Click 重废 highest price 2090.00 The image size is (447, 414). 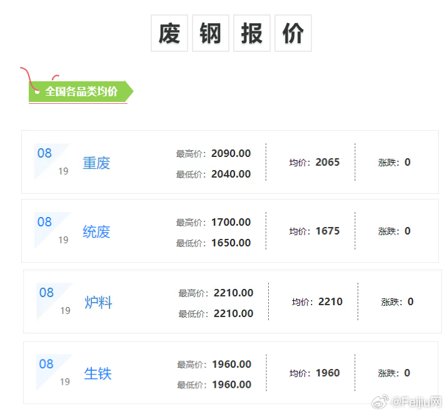point(231,154)
